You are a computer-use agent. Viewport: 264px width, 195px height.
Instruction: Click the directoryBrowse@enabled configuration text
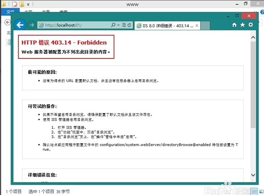155,145
